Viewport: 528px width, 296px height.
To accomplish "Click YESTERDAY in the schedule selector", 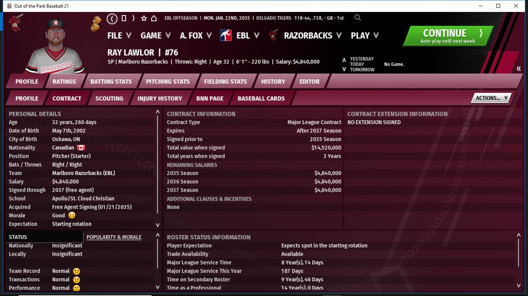I will [362, 59].
